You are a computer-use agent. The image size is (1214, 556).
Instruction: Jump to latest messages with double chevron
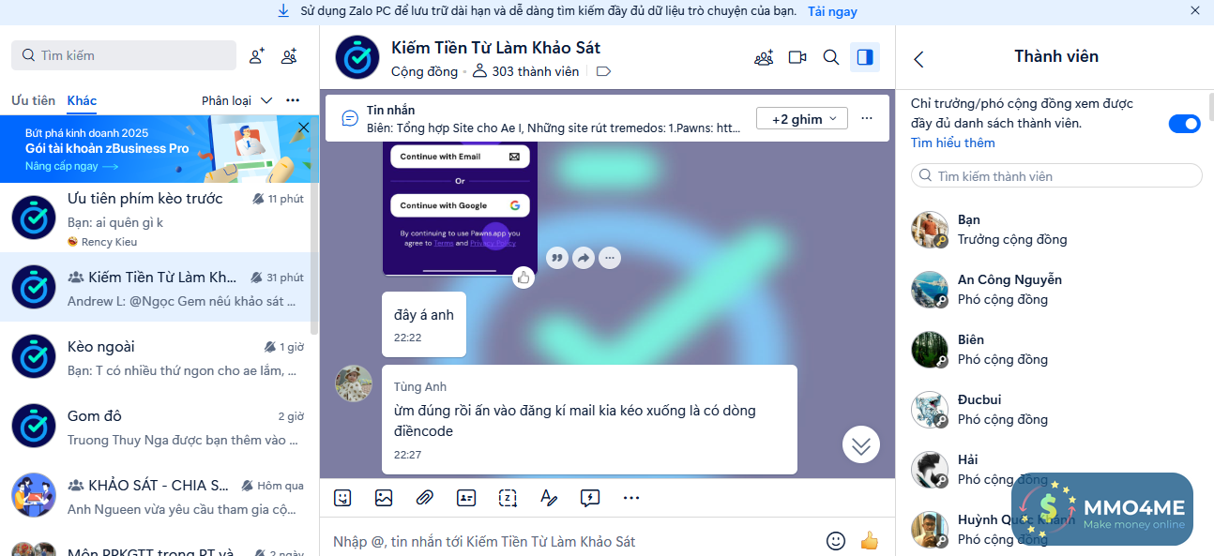click(x=861, y=444)
